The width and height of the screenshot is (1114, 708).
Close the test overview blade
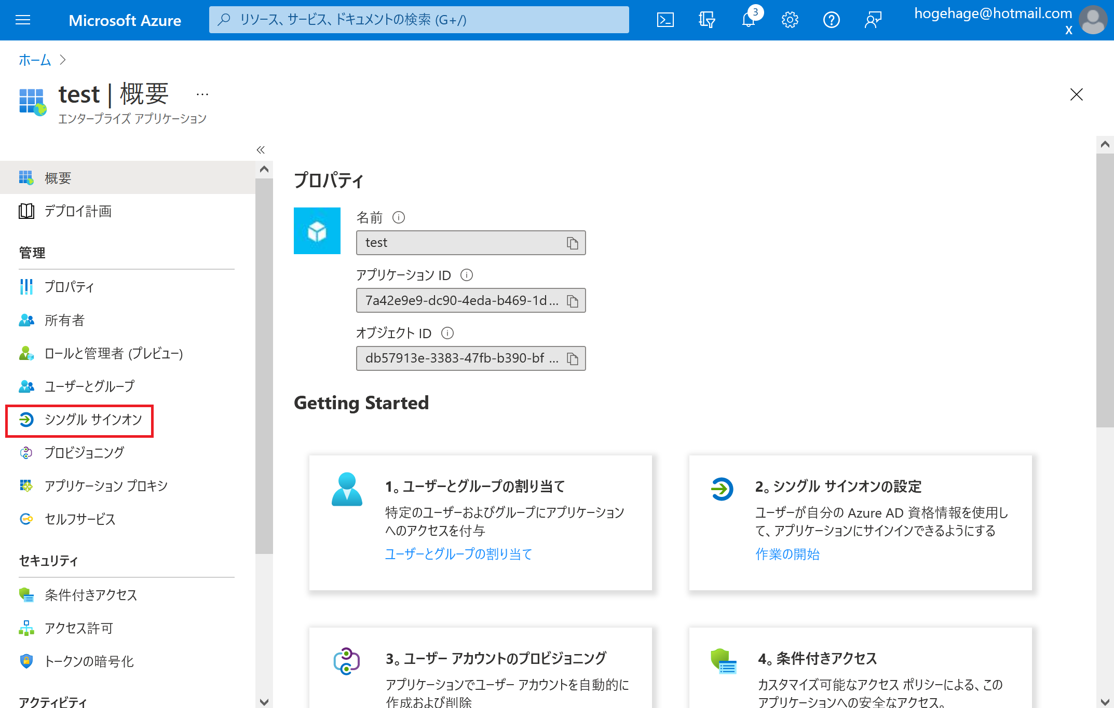coord(1077,94)
